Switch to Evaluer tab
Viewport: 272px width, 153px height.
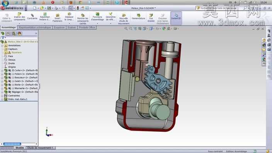[72, 27]
